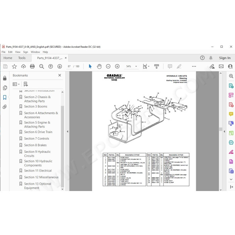Bookmark file with the star icon
The image size is (235, 235).
[x=14, y=66]
